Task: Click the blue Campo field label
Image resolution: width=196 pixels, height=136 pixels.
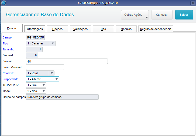Action: 7,37
